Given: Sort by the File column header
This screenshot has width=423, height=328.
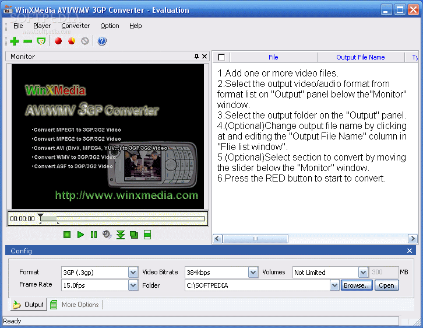Looking at the screenshot, I should click(x=273, y=57).
